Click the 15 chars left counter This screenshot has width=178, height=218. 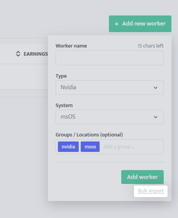pyautogui.click(x=151, y=46)
